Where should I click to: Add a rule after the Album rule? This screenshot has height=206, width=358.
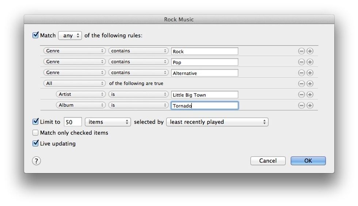(310, 105)
